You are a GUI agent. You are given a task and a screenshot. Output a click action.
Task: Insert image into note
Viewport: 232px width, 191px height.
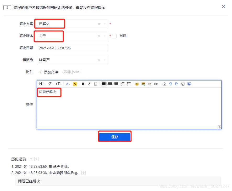coord(143,84)
